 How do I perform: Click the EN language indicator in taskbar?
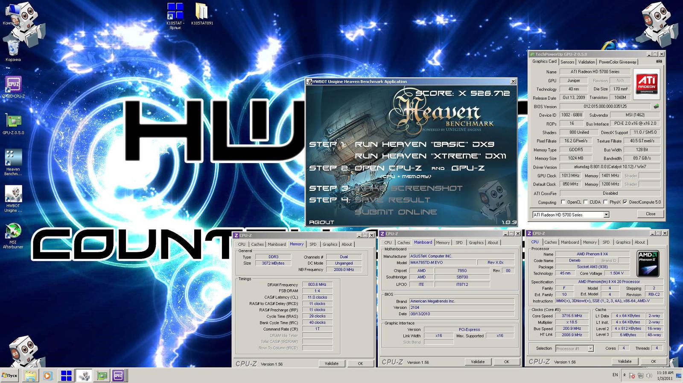615,375
